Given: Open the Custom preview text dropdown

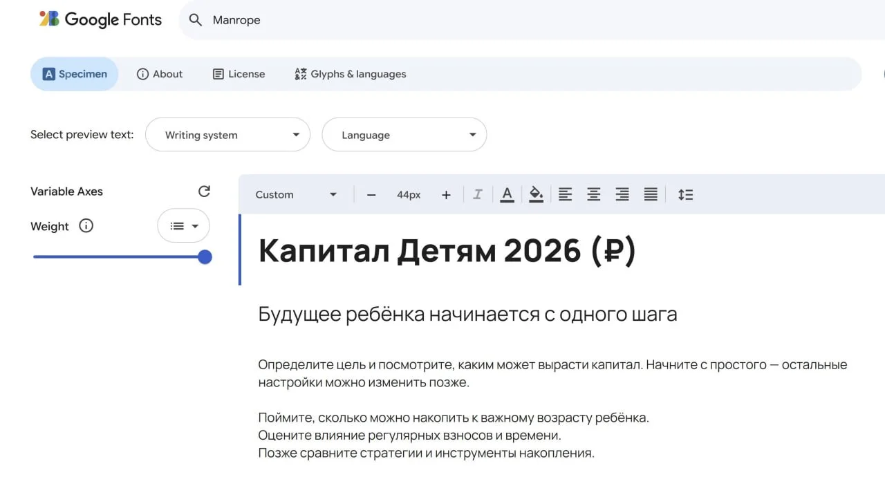Looking at the screenshot, I should click(x=296, y=195).
